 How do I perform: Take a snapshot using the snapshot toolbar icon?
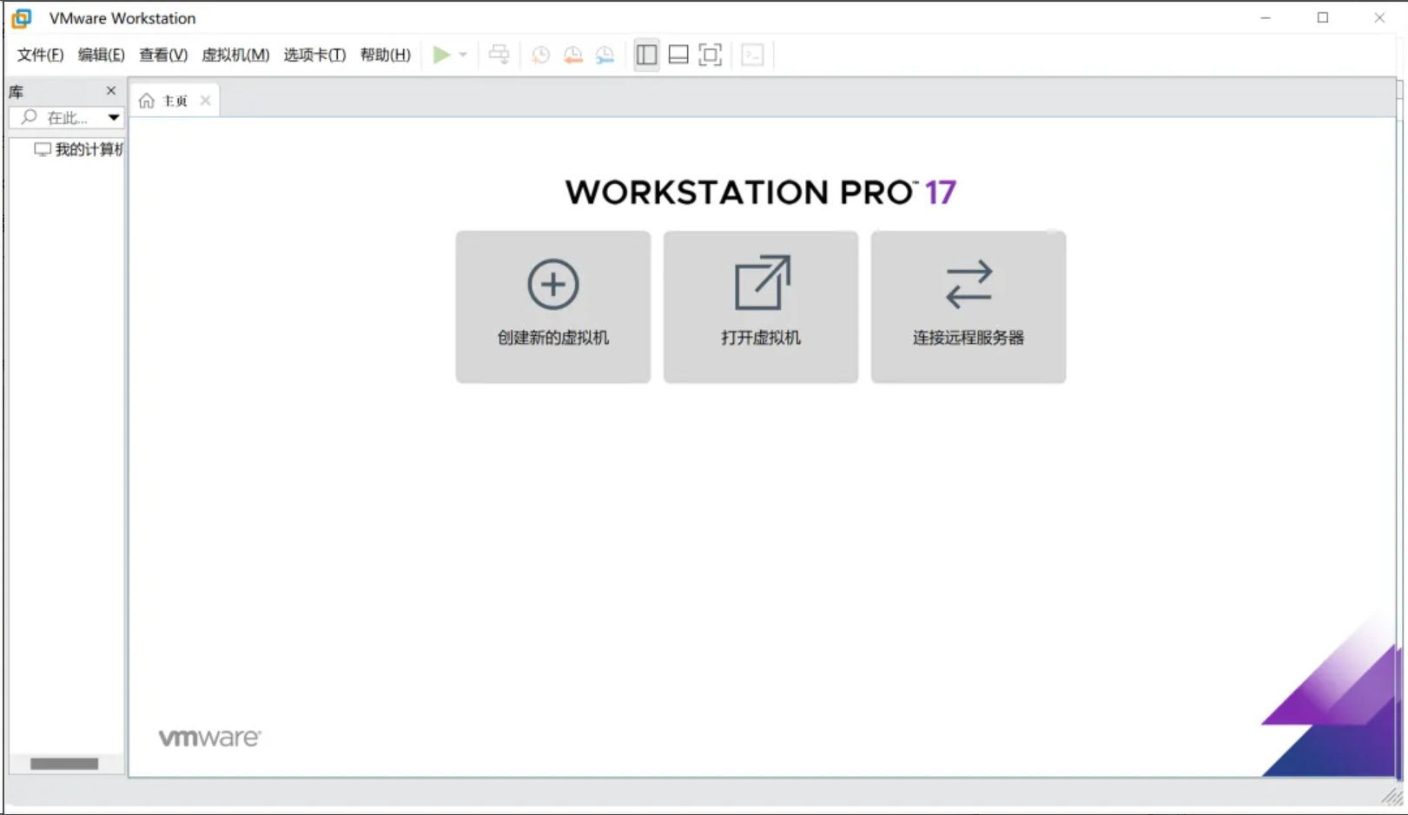tap(539, 54)
